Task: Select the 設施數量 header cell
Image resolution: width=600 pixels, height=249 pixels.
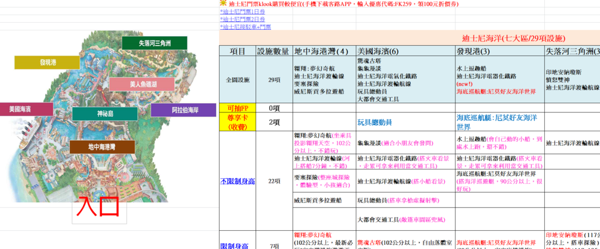Action: click(274, 51)
